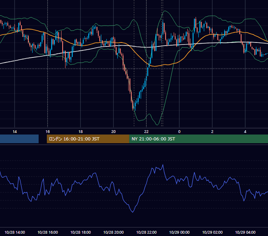This screenshot has width=268, height=236.
Task: Click the 2 hour label on price chart axis
Action: 212,132
